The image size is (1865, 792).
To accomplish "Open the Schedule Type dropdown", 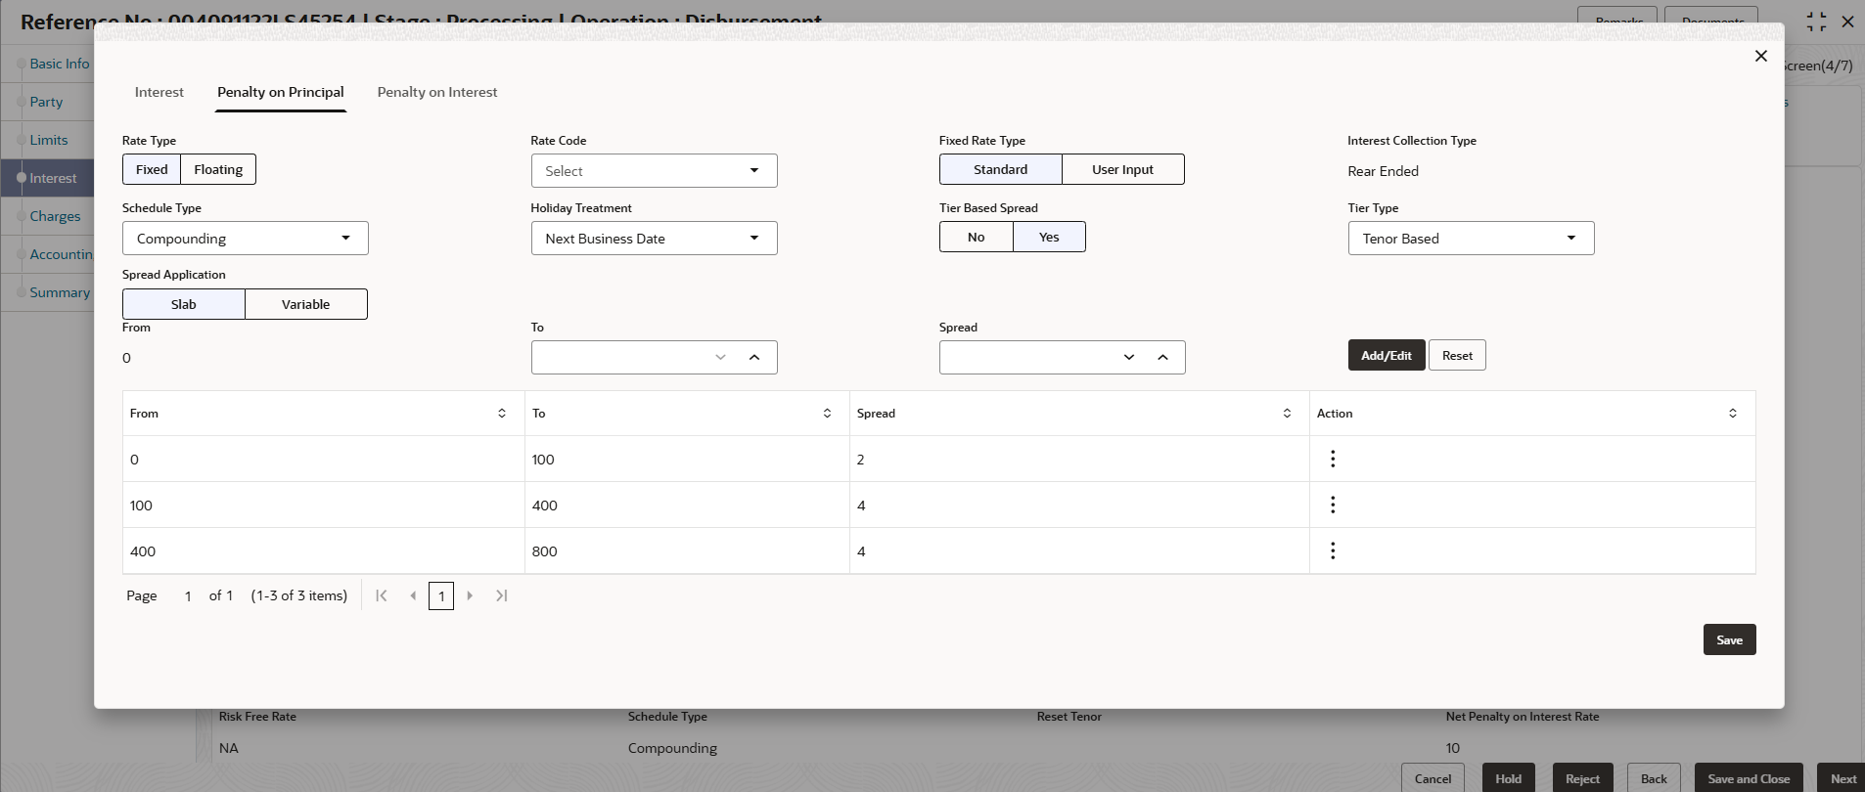I will [x=245, y=239].
